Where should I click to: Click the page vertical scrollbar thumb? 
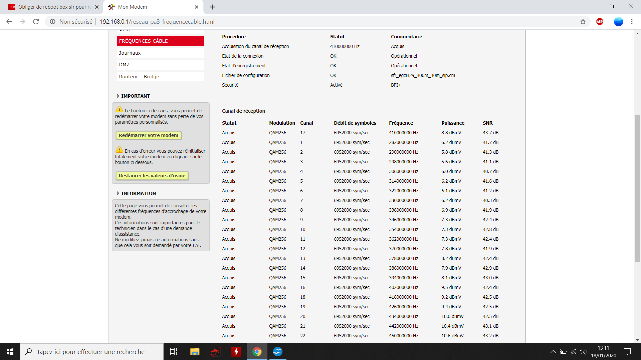637,188
